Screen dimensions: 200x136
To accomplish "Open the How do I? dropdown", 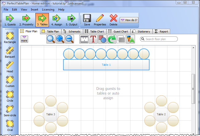I will (x=129, y=20).
